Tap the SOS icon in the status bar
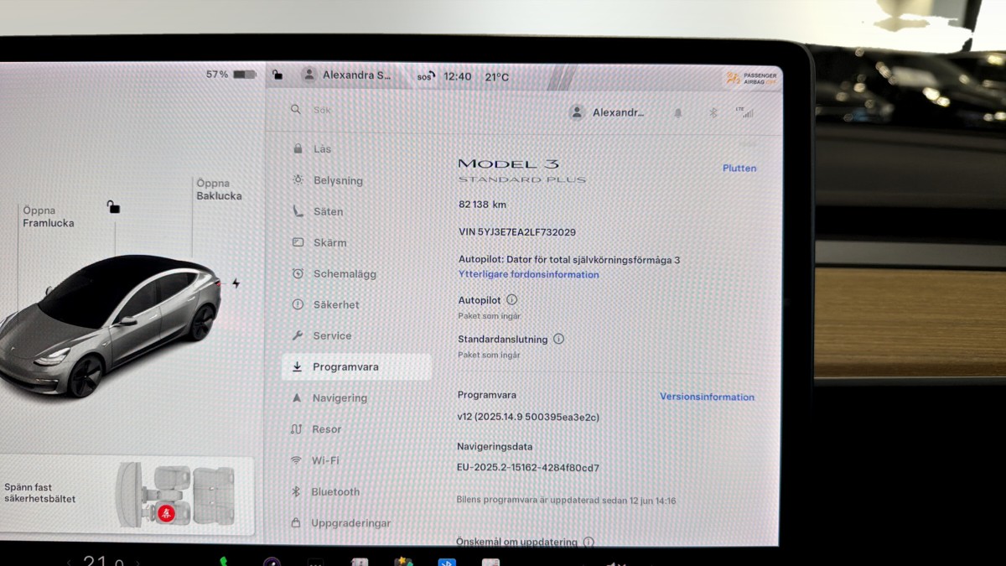Viewport: 1006px width, 566px height. coord(427,76)
